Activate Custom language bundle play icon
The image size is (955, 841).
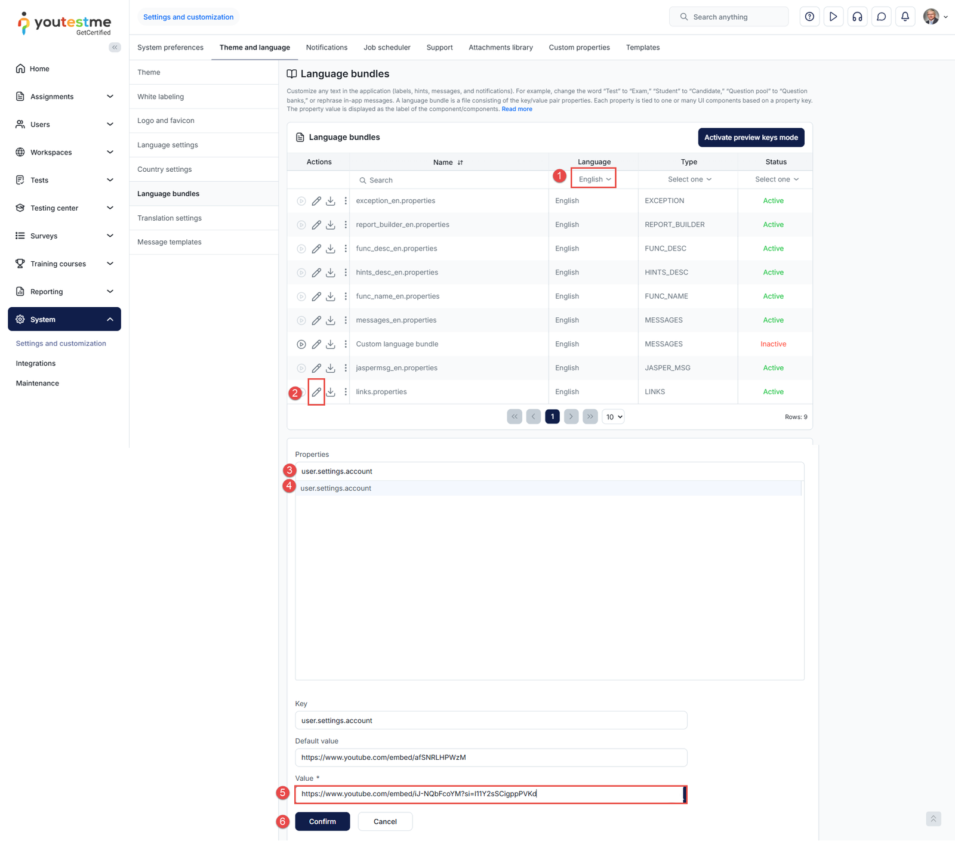[301, 344]
